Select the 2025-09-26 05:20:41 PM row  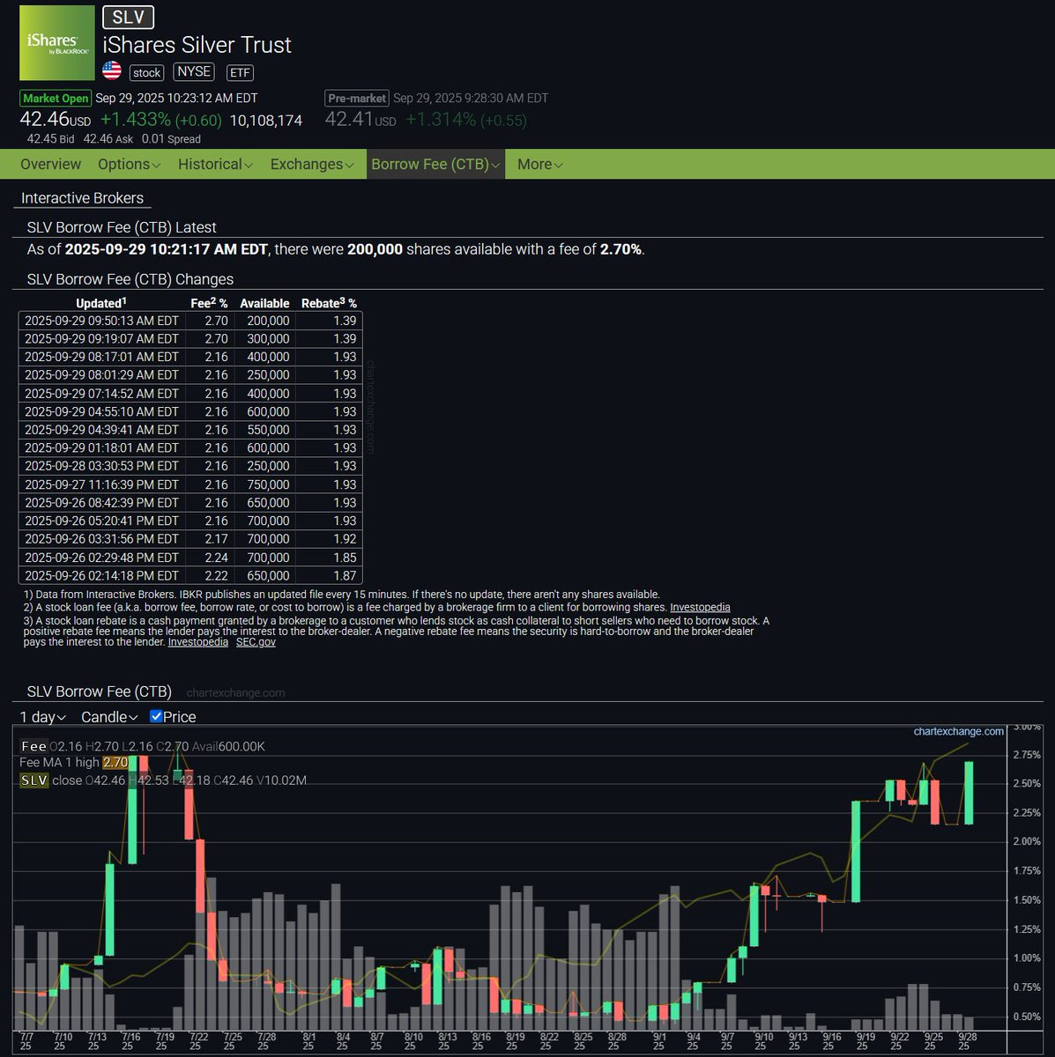pyautogui.click(x=190, y=521)
